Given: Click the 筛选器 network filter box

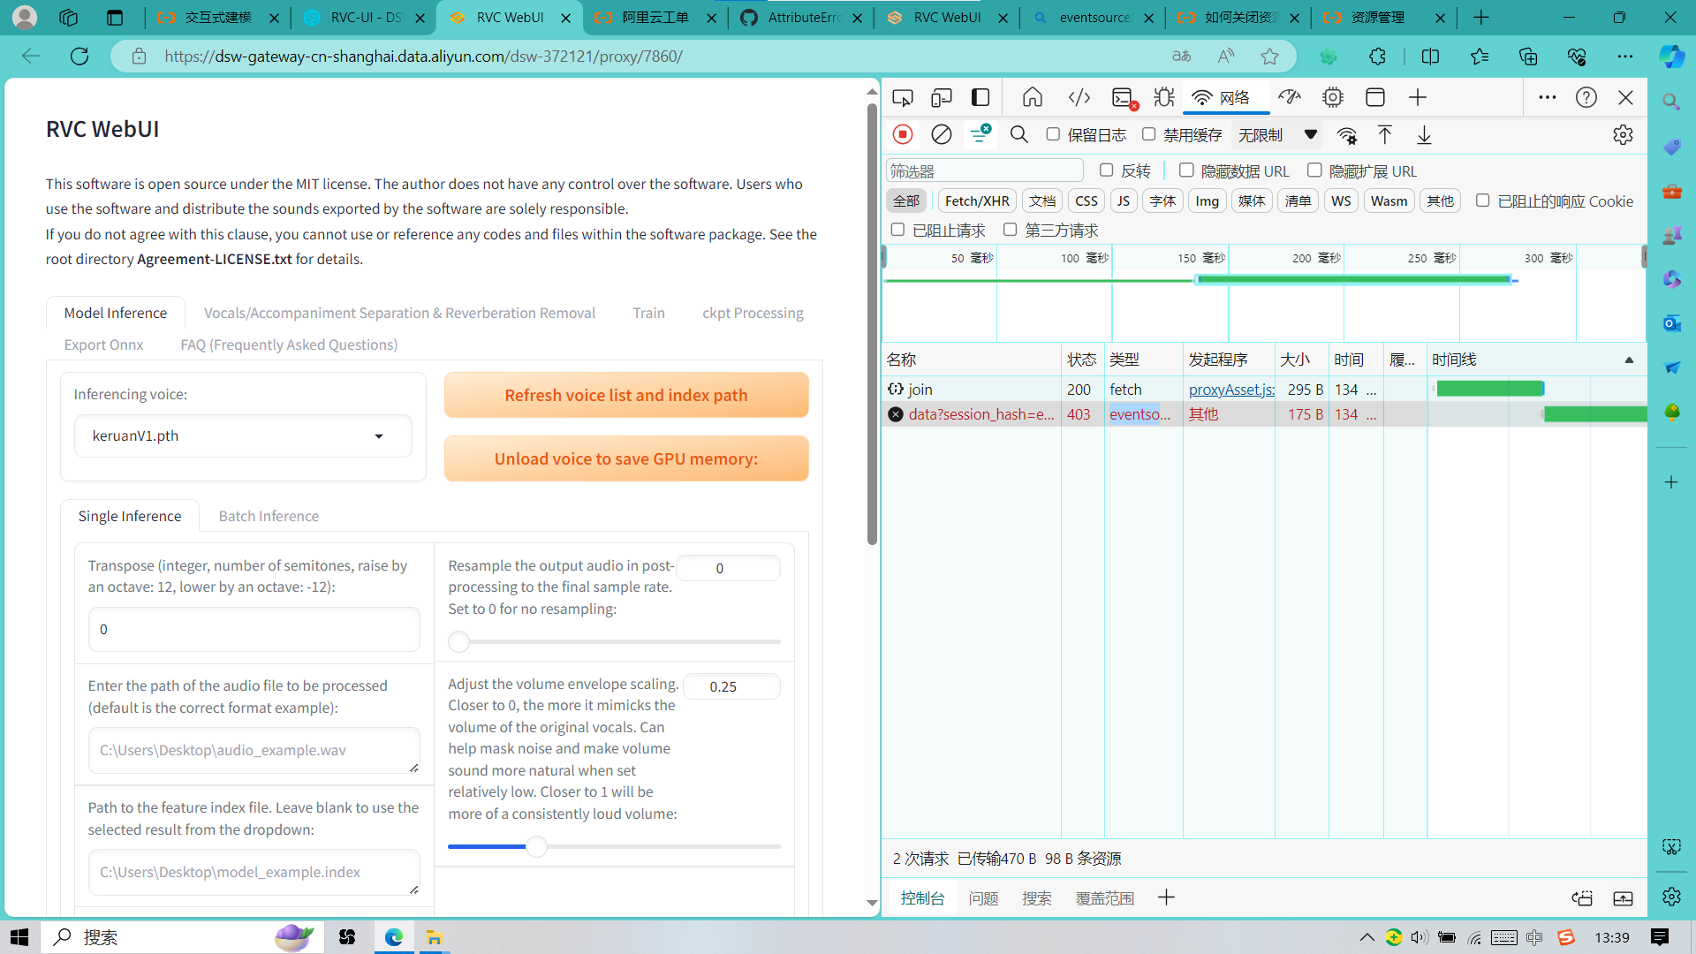Looking at the screenshot, I should click(984, 170).
